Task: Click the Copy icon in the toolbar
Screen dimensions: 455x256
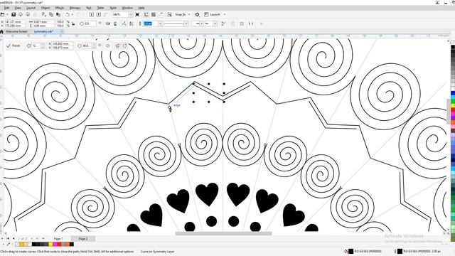Action: click(x=51, y=14)
